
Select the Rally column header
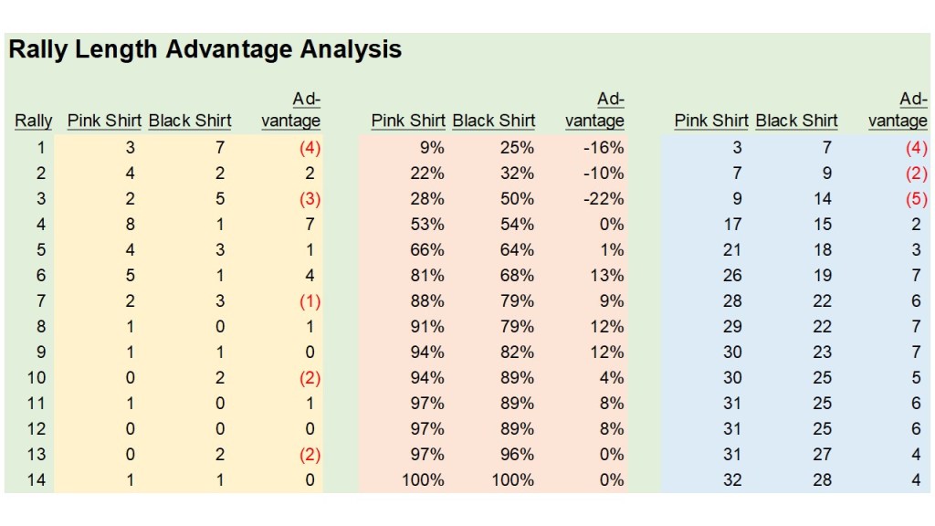tap(34, 121)
